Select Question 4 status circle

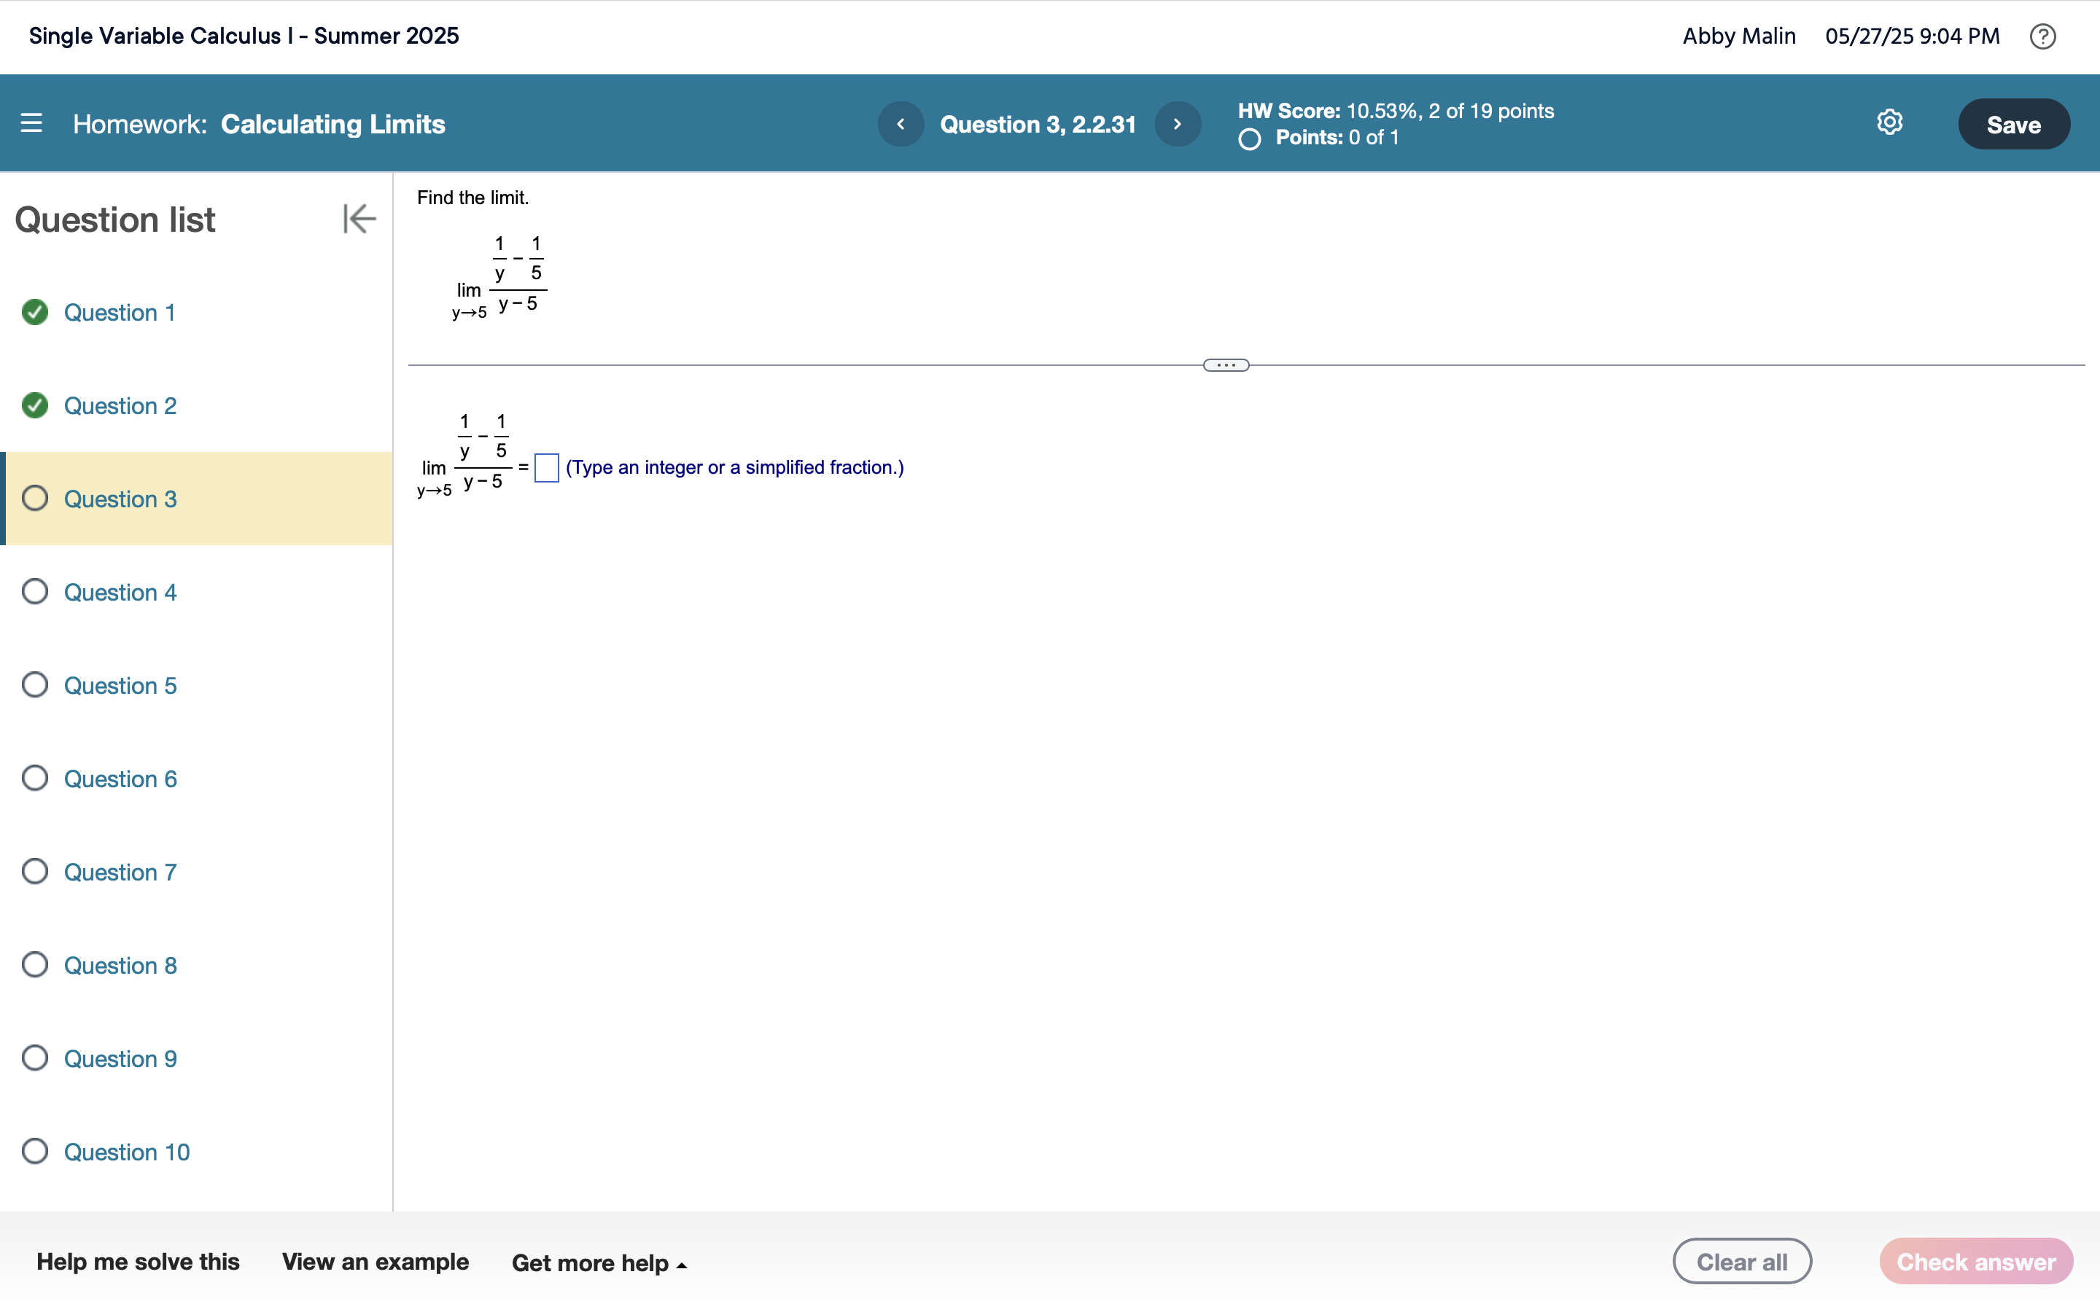click(35, 592)
